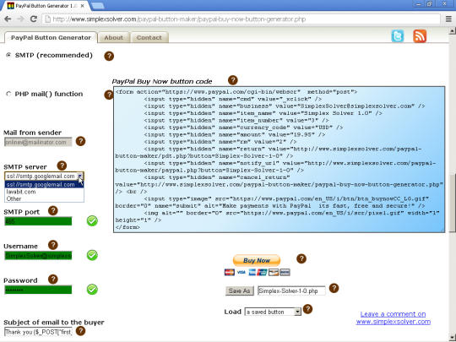456x342 pixels.
Task: Click help icon next to SMTP (recommended)
Action: coord(109,56)
